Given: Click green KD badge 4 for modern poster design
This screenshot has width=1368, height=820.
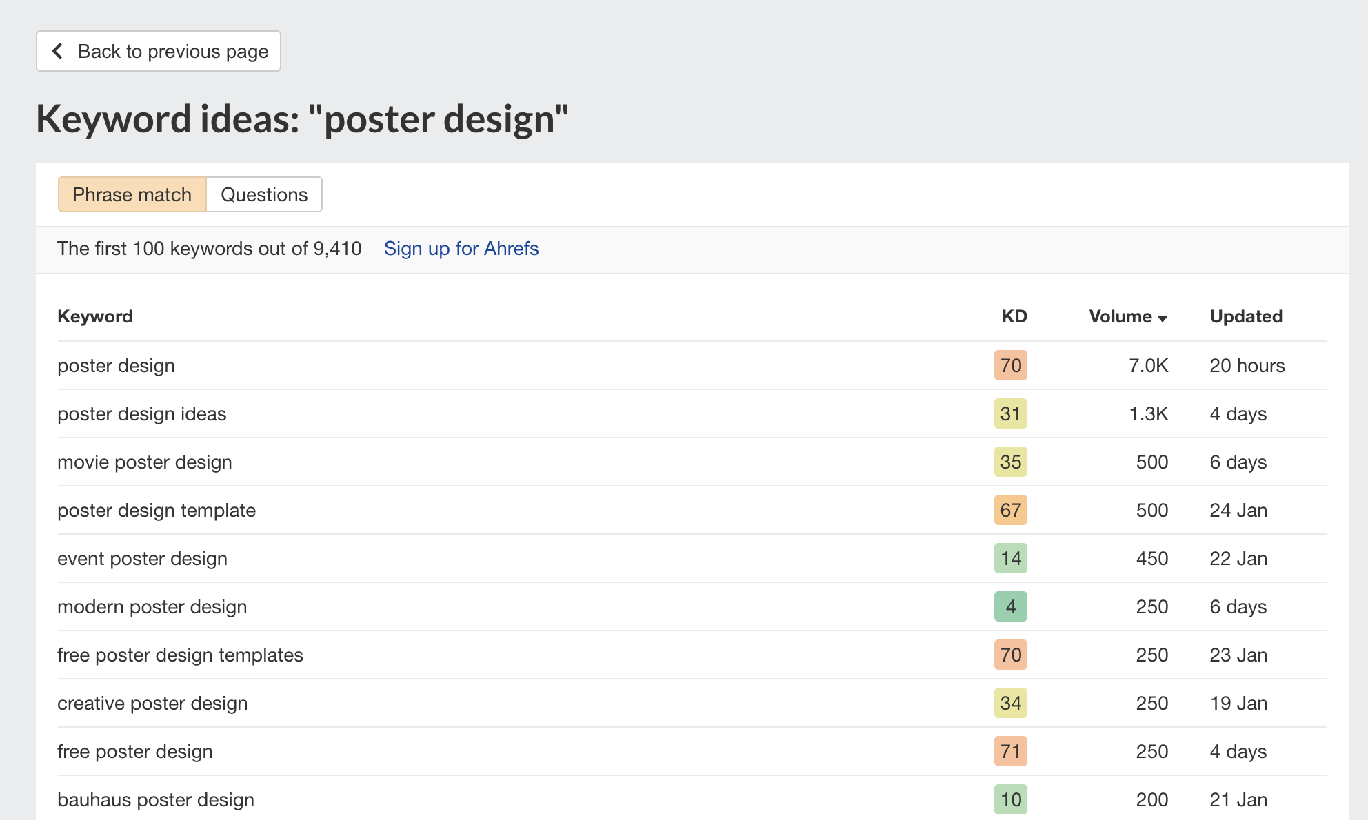Looking at the screenshot, I should pyautogui.click(x=1010, y=606).
